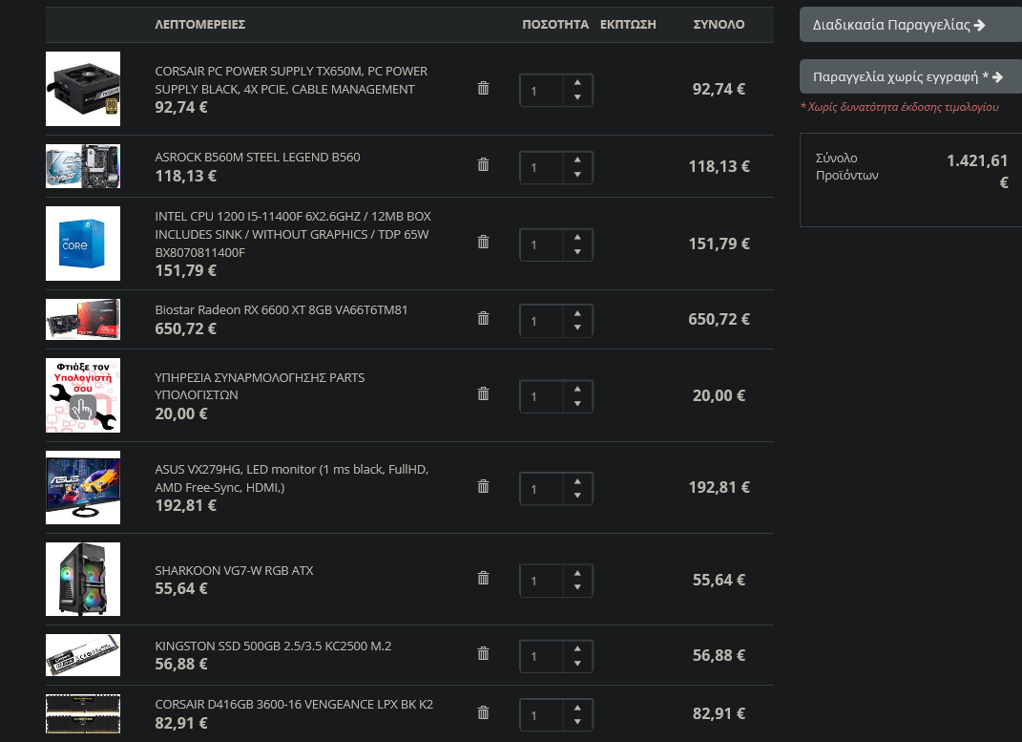Screen dimensions: 1022x742
Task: Click the ΠΟΣΟΤΗΤΑ column header
Action: pos(555,24)
